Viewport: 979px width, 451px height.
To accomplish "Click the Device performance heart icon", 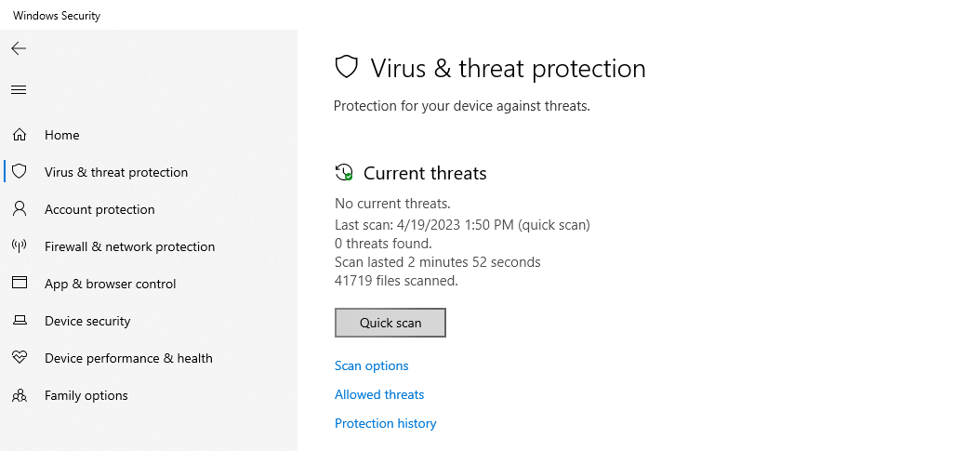I will pos(20,357).
